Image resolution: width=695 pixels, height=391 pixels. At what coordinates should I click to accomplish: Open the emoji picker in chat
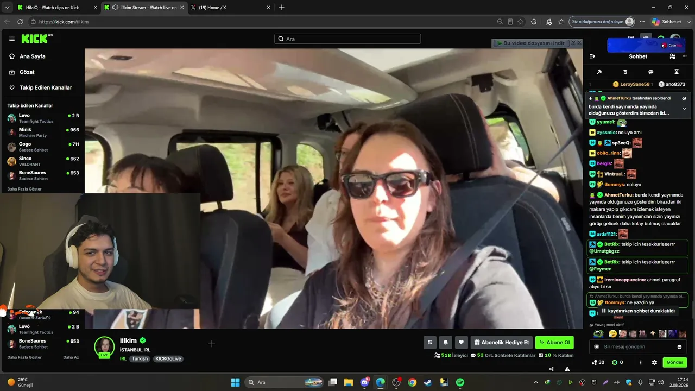[679, 346]
